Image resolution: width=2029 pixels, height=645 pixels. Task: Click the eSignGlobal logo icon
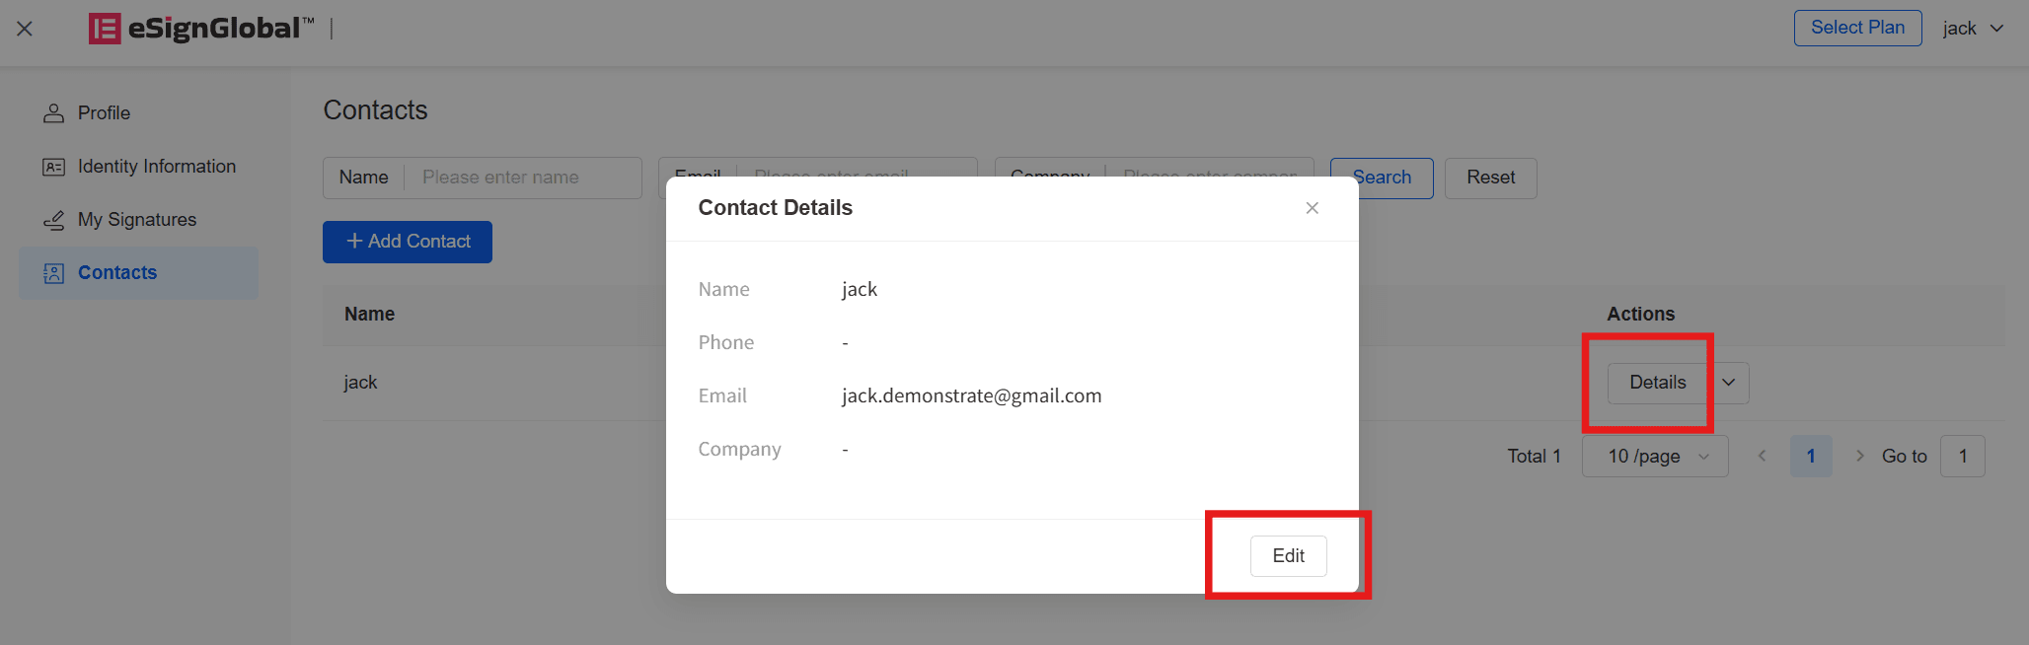(x=105, y=29)
